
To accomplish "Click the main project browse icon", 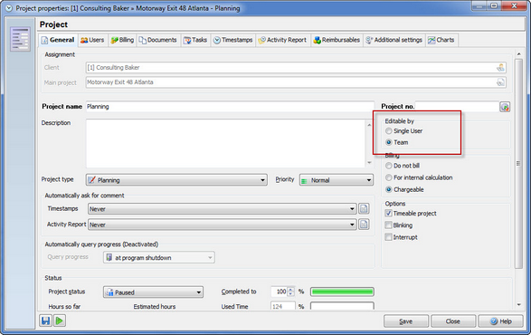I will [x=500, y=82].
